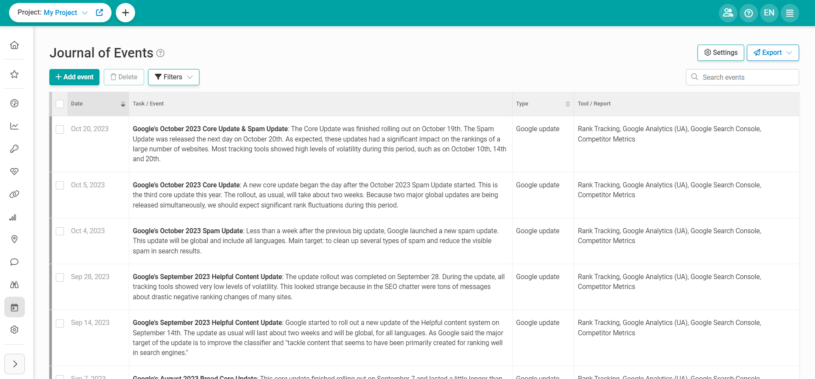This screenshot has width=815, height=379.
Task: Open the gear settings icon in sidebar
Action: 15,330
